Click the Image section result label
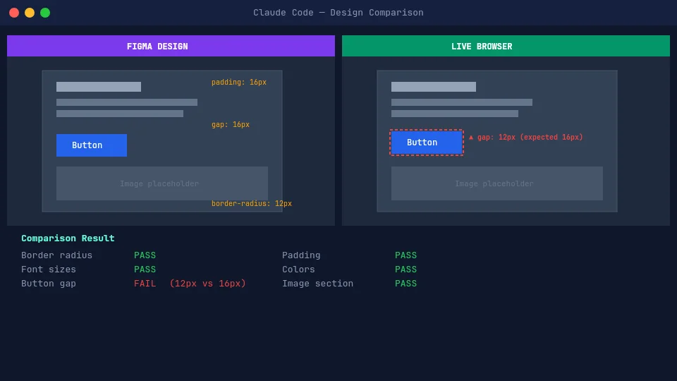 pos(317,284)
